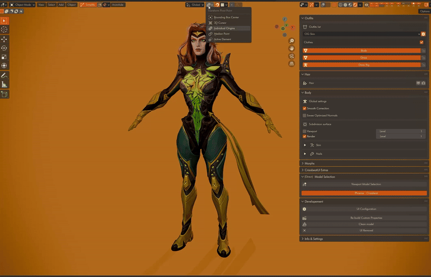Viewport: 431px width, 277px height.
Task: Open the Object Mode dropdown
Action: (x=22, y=5)
